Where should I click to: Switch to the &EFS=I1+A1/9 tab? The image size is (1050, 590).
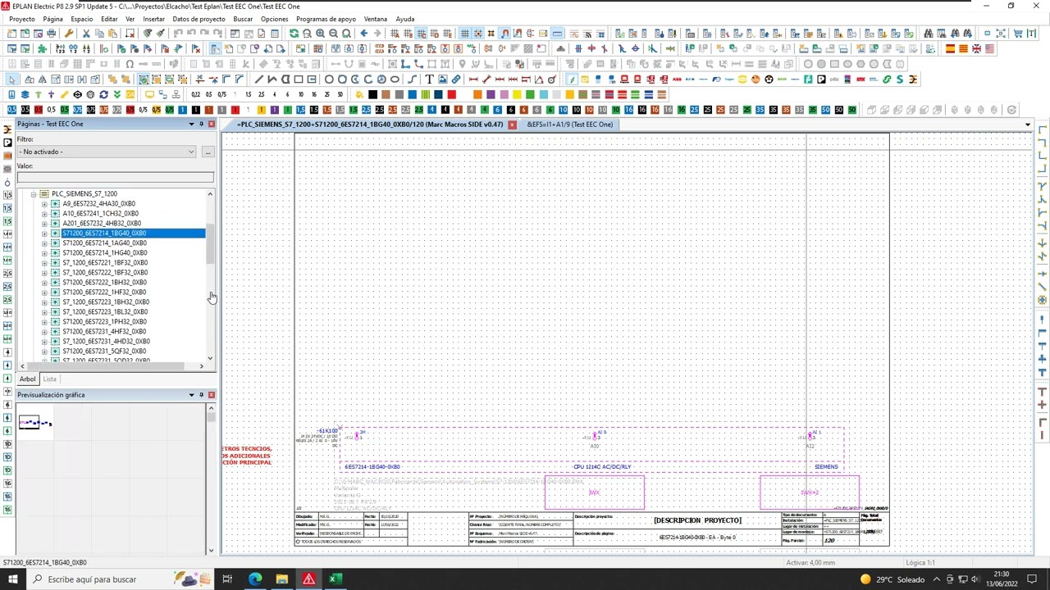[569, 125]
